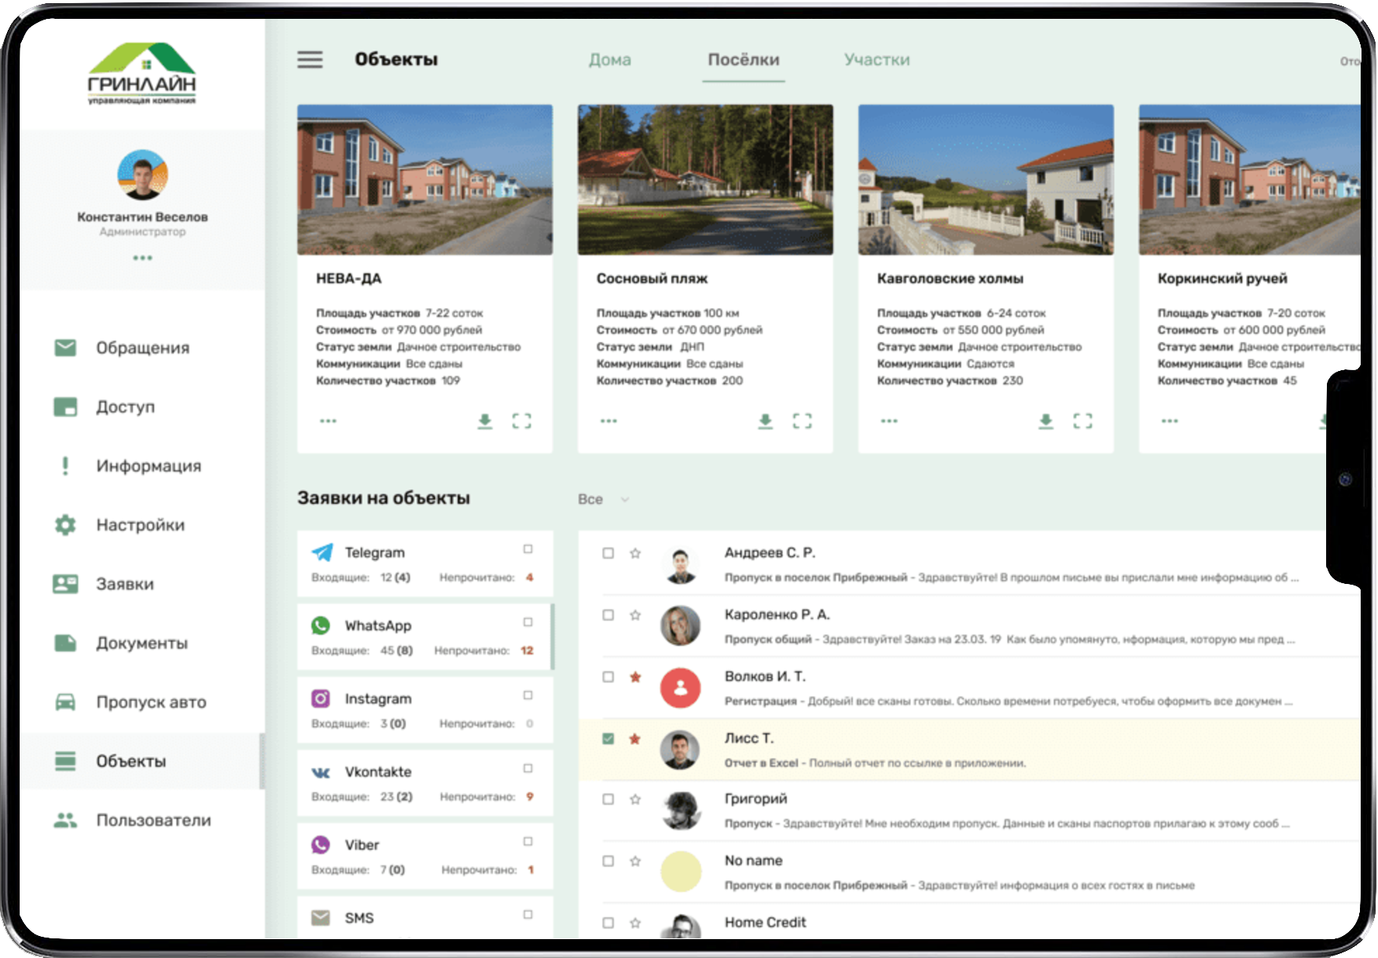This screenshot has width=1378, height=958.
Task: Switch to the Дома tab
Action: [x=609, y=60]
